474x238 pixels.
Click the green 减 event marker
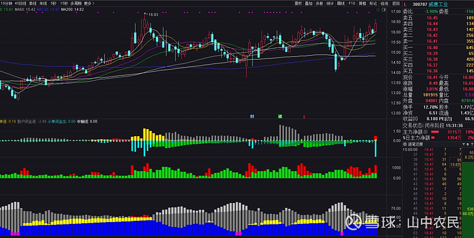point(280,117)
